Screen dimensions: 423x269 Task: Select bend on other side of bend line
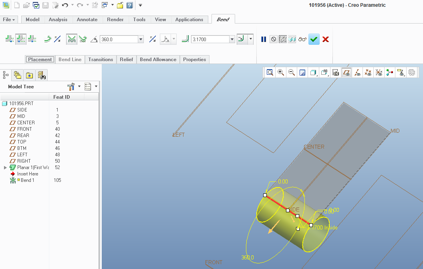coord(32,39)
